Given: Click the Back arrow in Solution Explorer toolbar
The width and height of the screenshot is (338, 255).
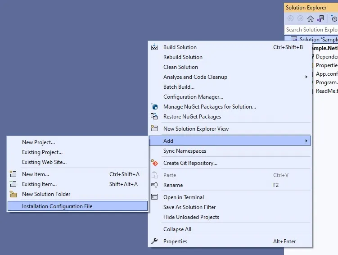Looking at the screenshot, I should (x=291, y=18).
